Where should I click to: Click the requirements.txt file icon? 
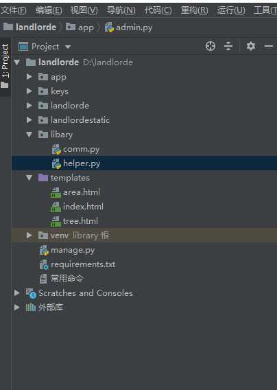pos(44,264)
